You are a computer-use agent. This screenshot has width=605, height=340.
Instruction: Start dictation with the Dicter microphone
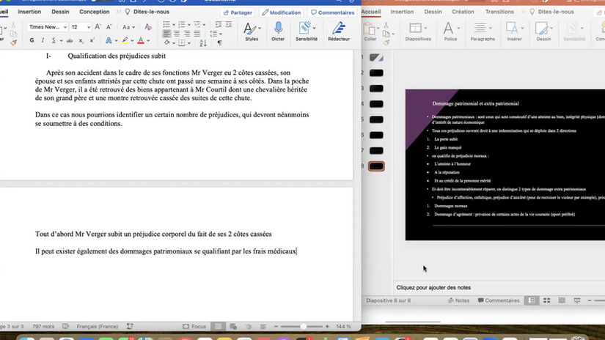(278, 32)
